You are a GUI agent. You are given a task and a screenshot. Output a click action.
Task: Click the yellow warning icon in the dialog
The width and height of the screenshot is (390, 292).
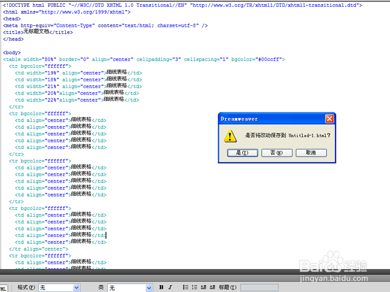click(230, 136)
